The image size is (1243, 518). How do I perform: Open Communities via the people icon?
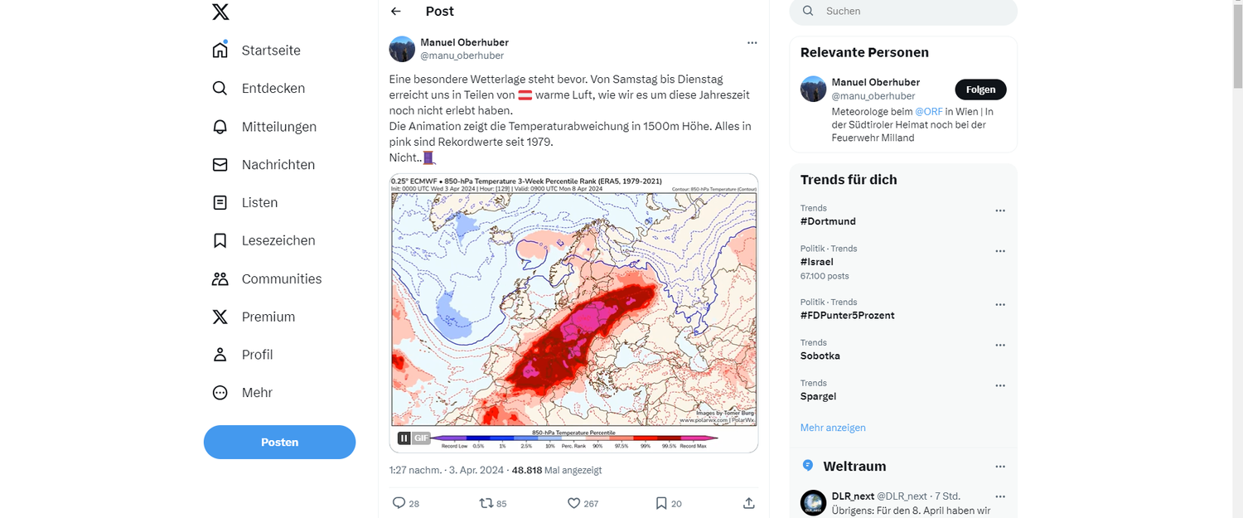point(220,278)
